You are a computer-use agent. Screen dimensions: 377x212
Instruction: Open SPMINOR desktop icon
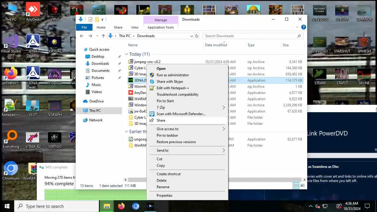pos(364,12)
